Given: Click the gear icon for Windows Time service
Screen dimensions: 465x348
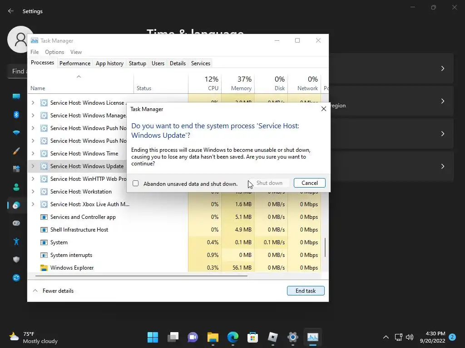Looking at the screenshot, I should coord(44,153).
